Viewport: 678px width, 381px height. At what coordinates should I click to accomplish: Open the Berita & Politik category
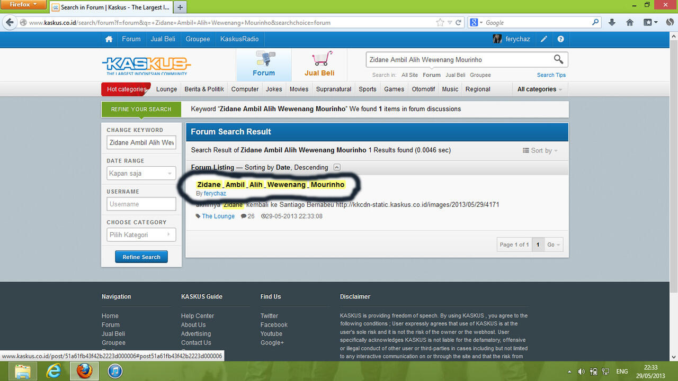(204, 89)
